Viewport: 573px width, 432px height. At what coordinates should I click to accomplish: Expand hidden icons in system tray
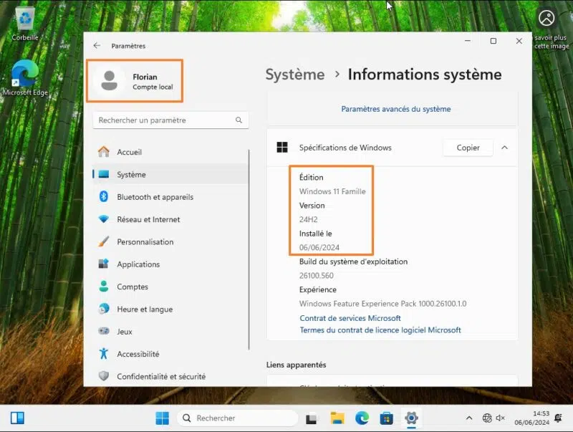coord(469,418)
